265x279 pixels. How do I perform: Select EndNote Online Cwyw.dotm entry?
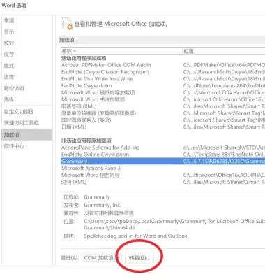[163, 155]
